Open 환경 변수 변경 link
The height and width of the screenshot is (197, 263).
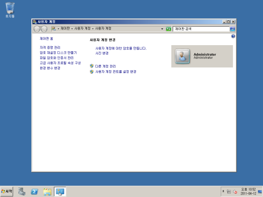50,68
